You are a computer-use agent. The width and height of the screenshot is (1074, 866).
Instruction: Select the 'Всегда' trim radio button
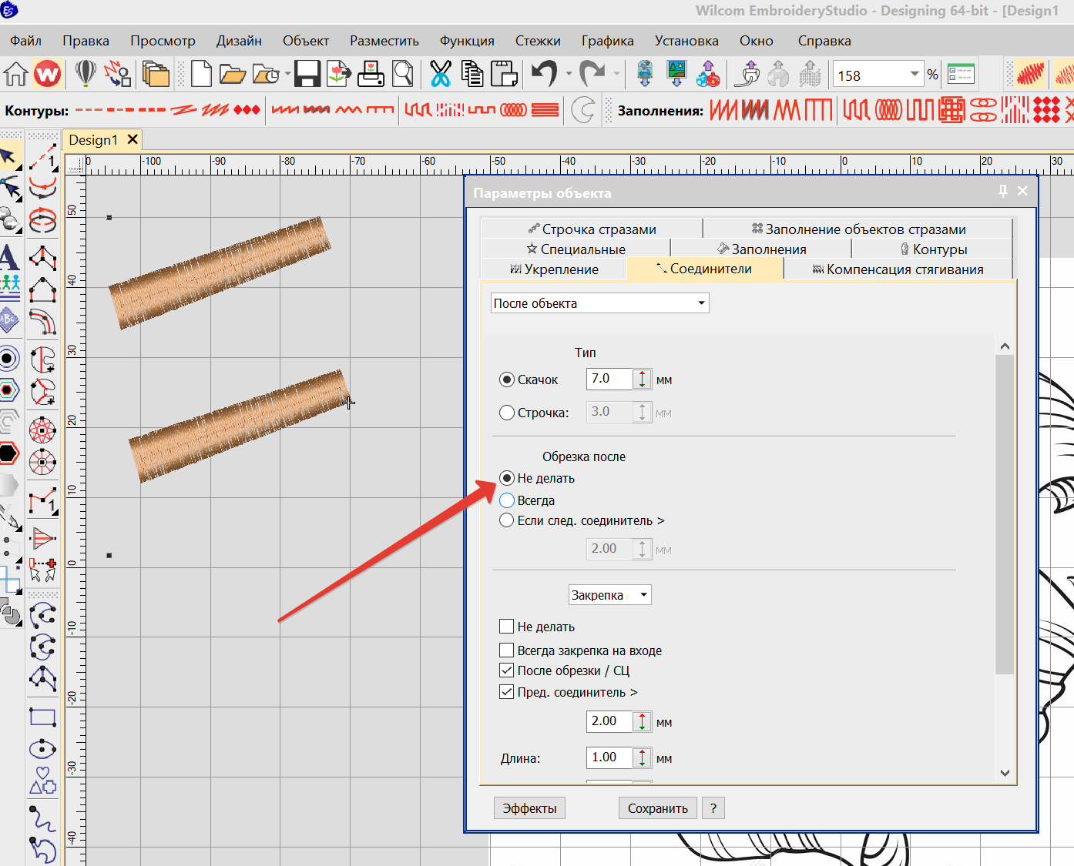507,500
